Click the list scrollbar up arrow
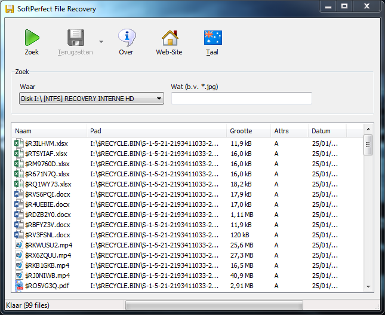 (368, 129)
